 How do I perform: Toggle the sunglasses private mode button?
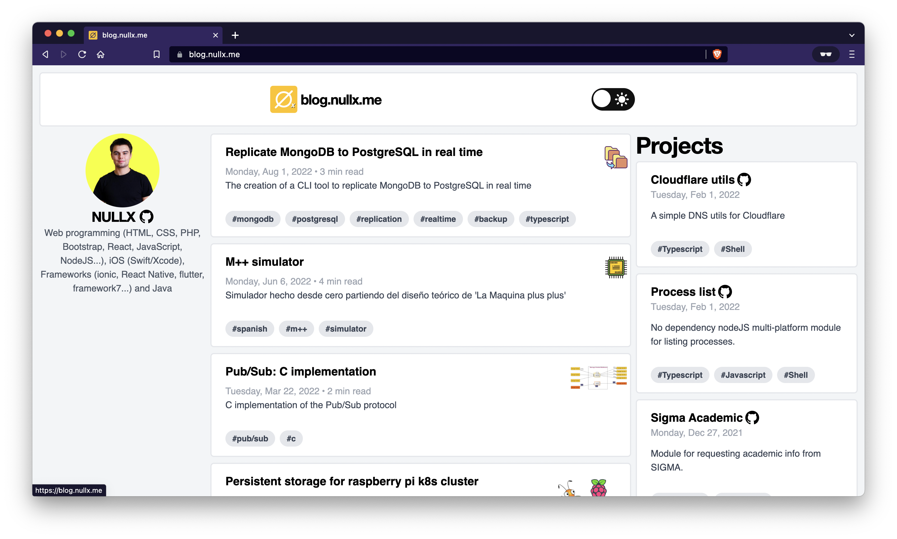[x=825, y=54]
